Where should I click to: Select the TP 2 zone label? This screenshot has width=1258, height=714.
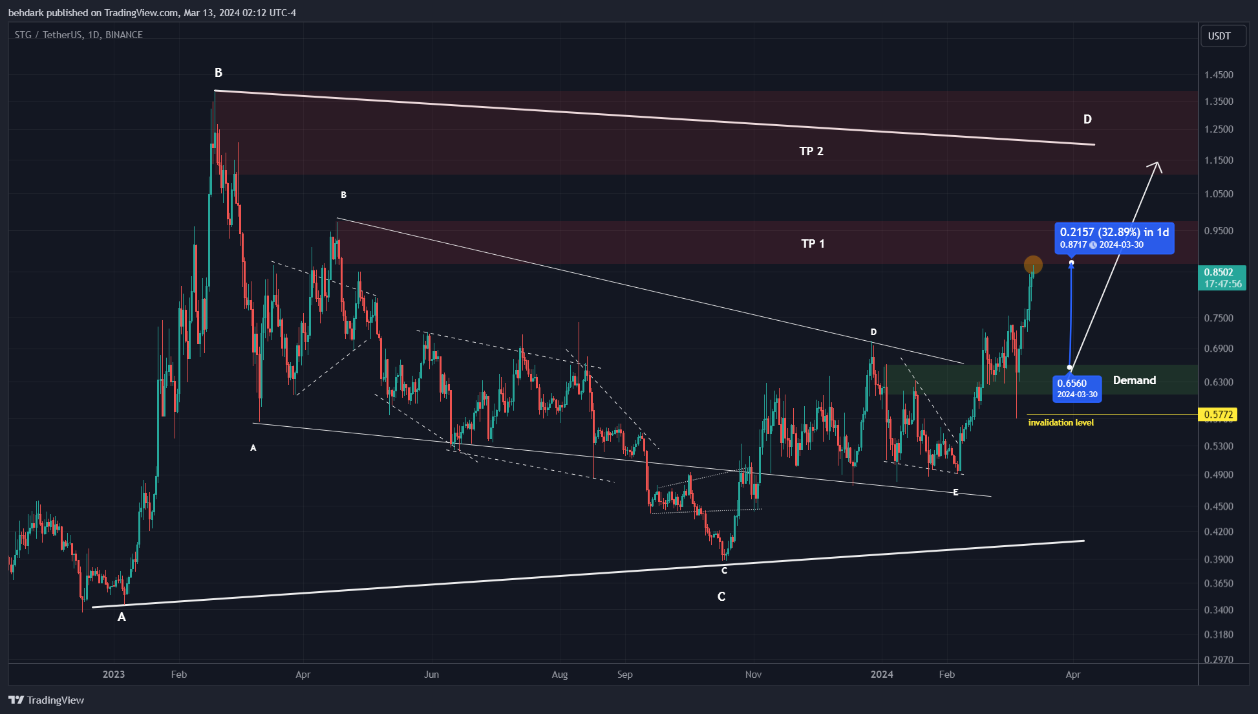pos(811,151)
